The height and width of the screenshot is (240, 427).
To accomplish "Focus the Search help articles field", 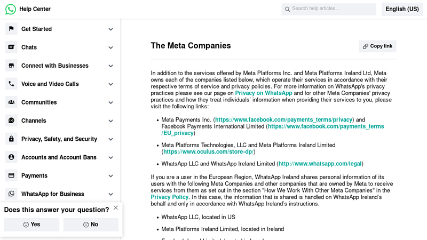I will (329, 9).
